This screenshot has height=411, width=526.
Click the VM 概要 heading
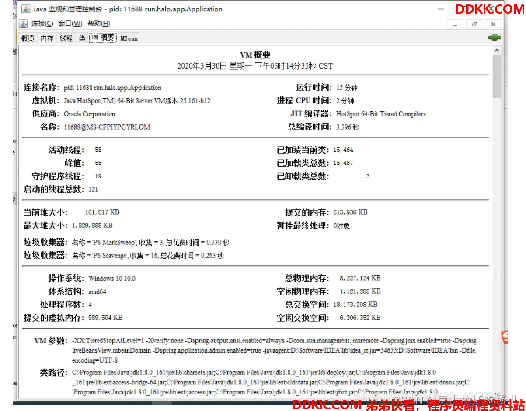pyautogui.click(x=255, y=55)
